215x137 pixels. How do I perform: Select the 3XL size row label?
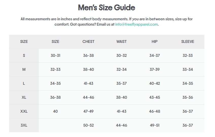point(24,125)
